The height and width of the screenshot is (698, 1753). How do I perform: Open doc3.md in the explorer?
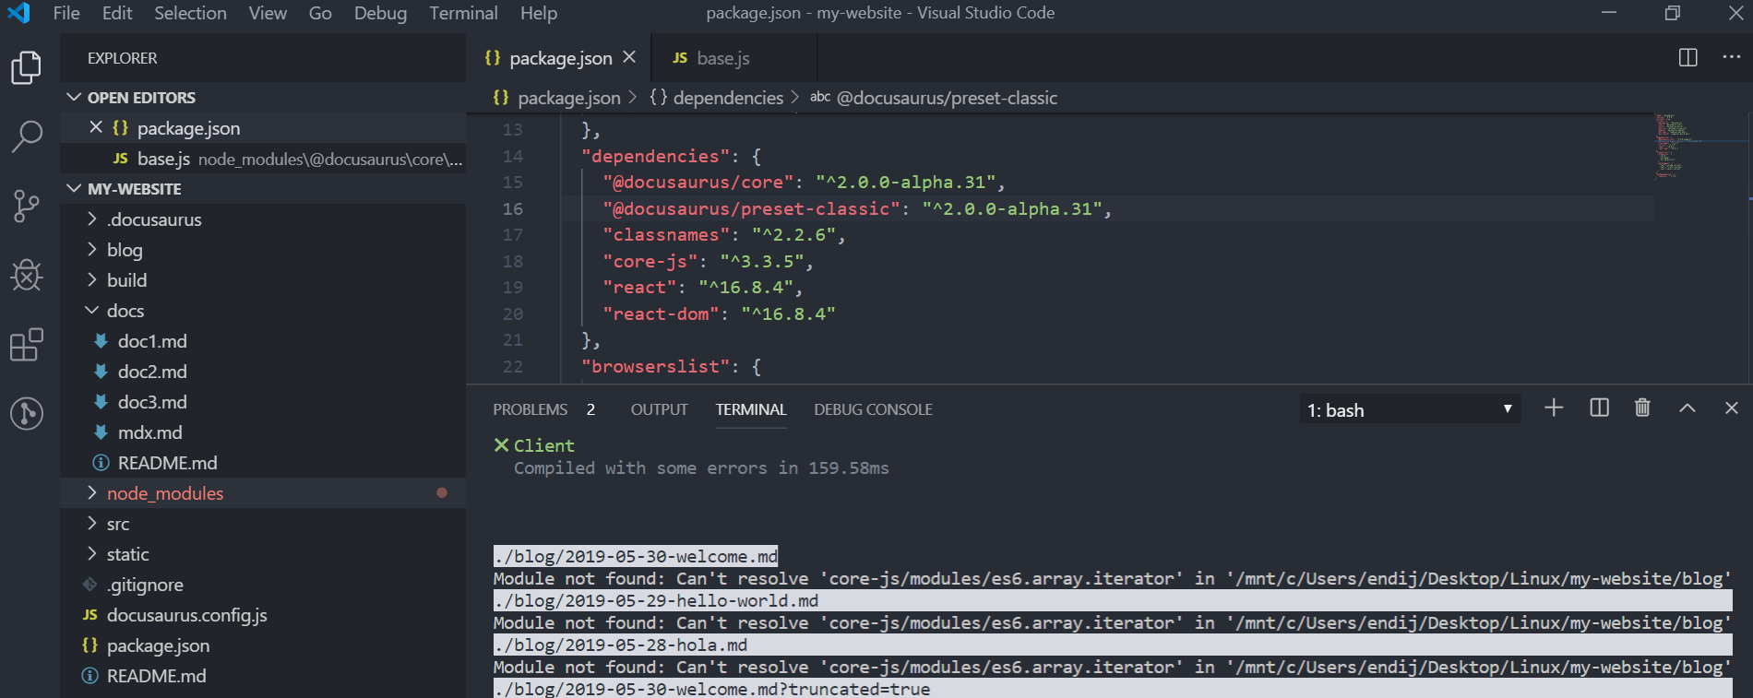pyautogui.click(x=263, y=402)
